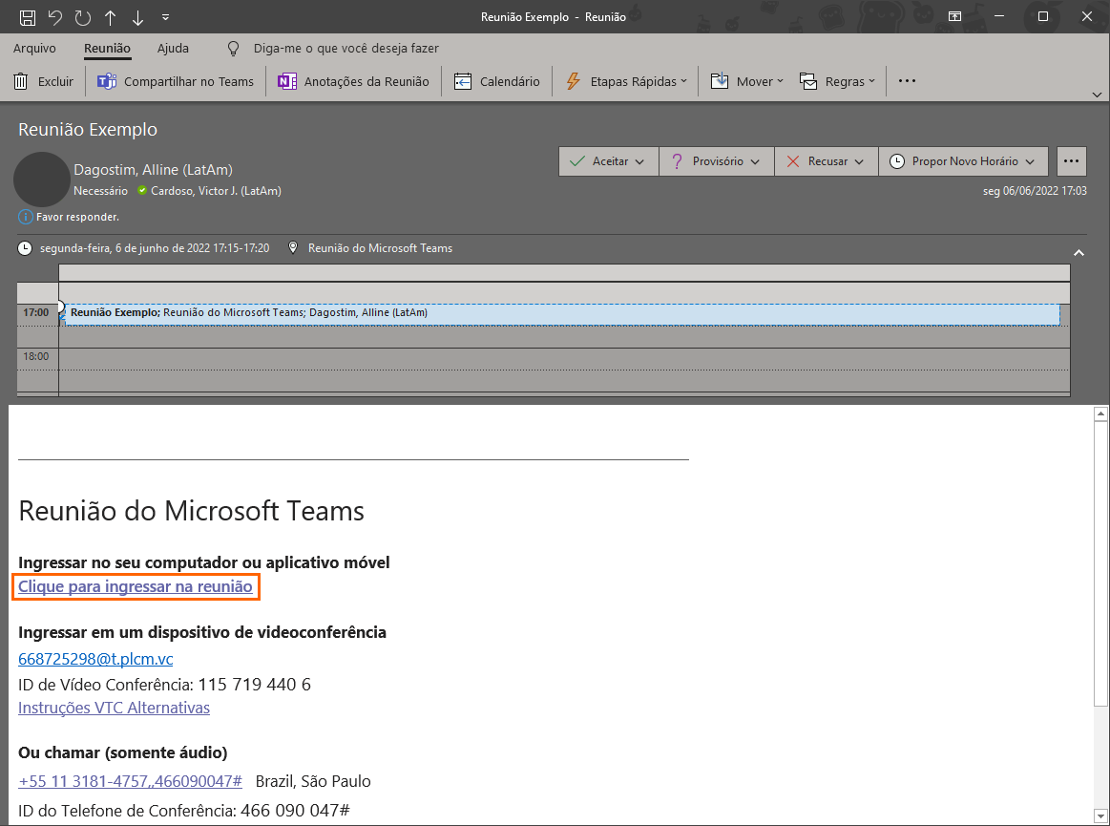This screenshot has height=826, width=1110.
Task: Go to previous item with up arrow
Action: tap(111, 17)
